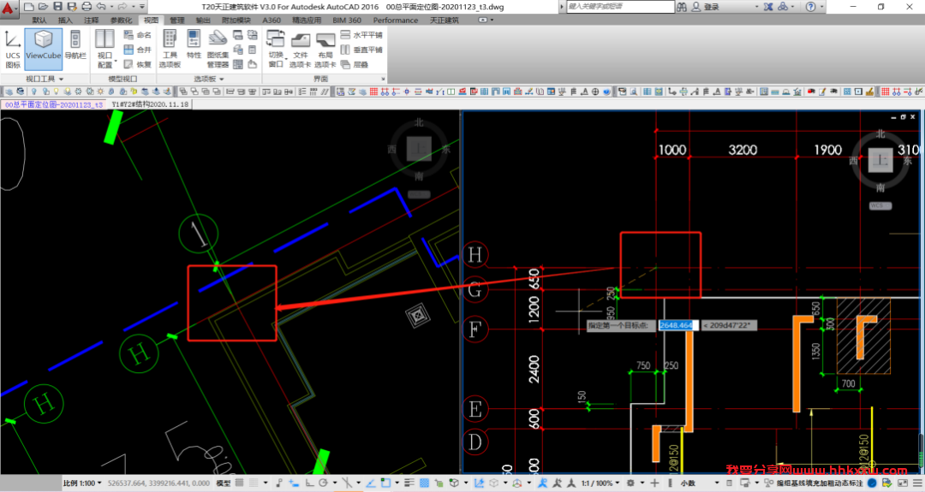Viewport: 925px width, 492px height.
Task: Expand the viewport tools (视口工具) panel
Action: coord(45,79)
